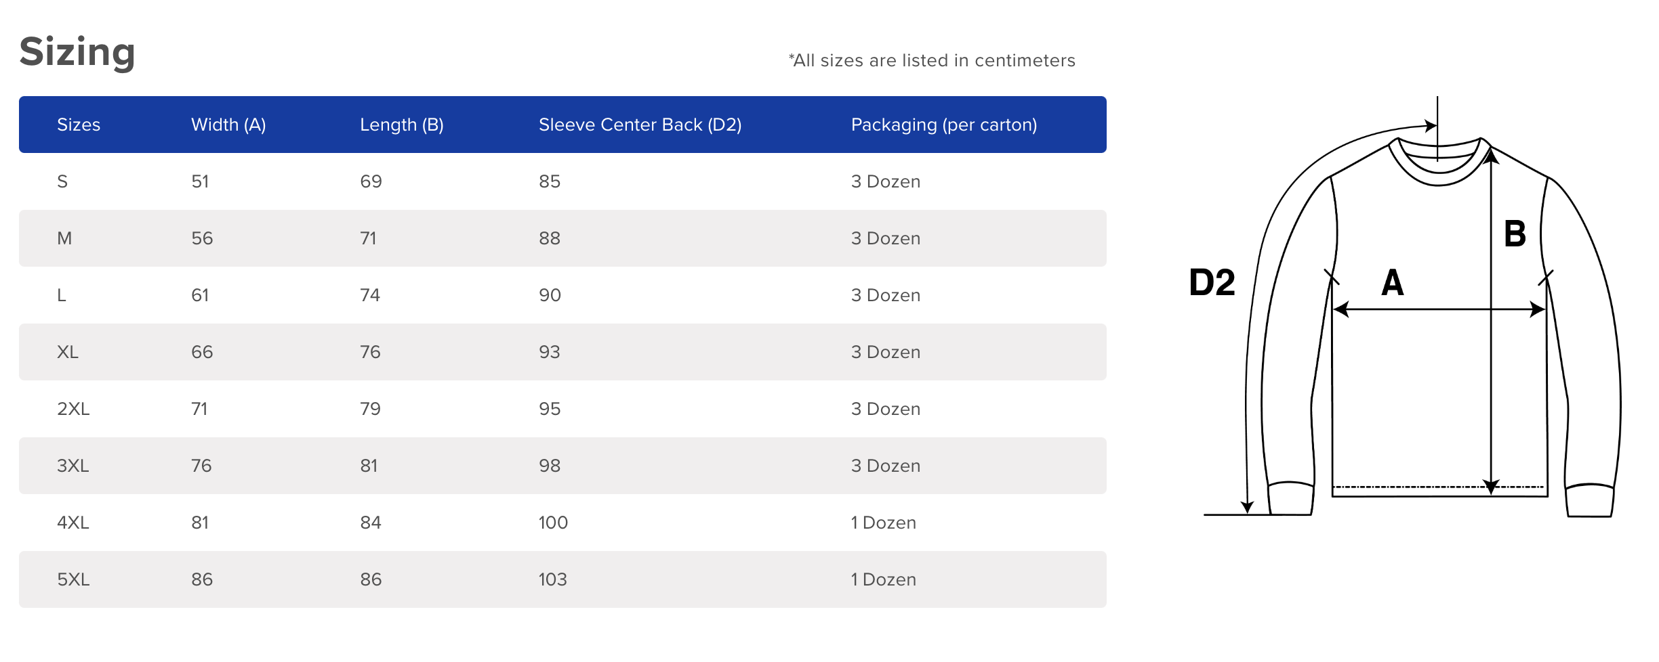Select the Sizes column header
This screenshot has width=1659, height=662.
pos(79,125)
